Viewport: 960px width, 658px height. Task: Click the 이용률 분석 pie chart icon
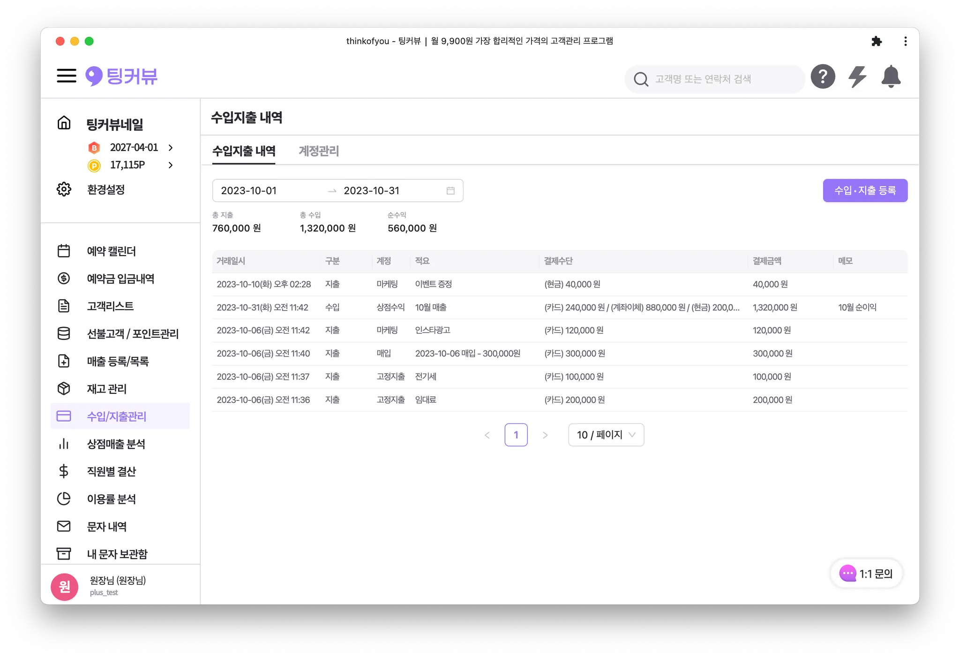pyautogui.click(x=64, y=499)
